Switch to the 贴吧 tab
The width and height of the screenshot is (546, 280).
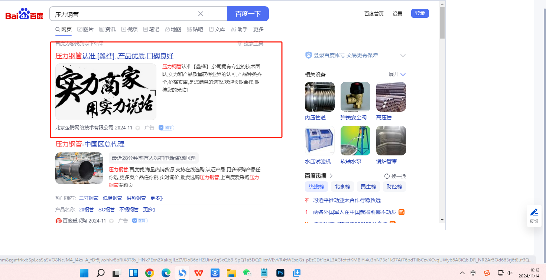tap(195, 29)
